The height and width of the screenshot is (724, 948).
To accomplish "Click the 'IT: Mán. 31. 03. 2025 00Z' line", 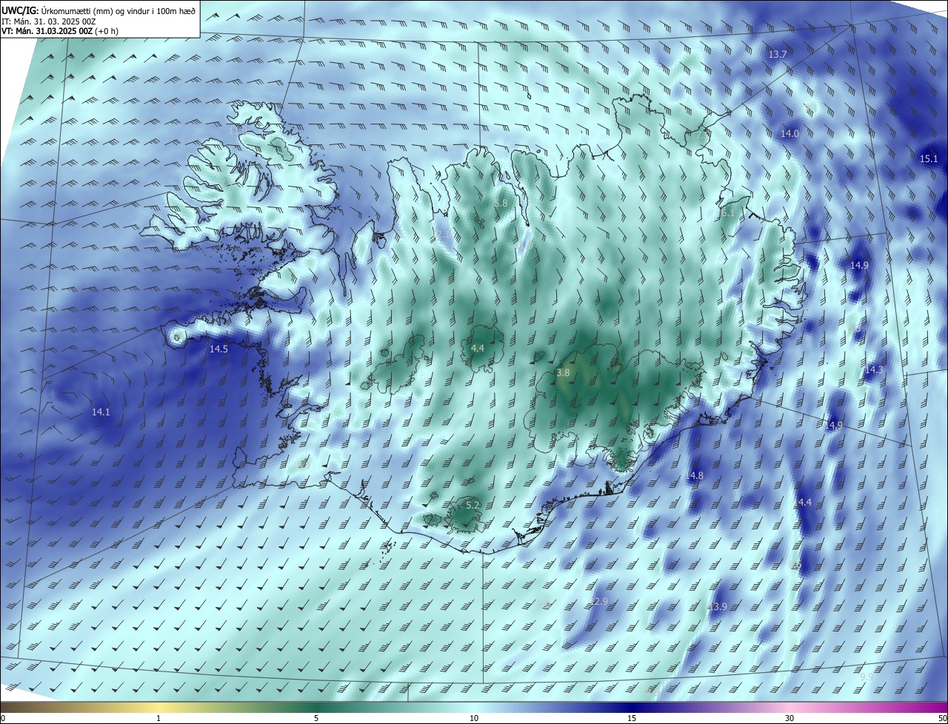I will [48, 21].
